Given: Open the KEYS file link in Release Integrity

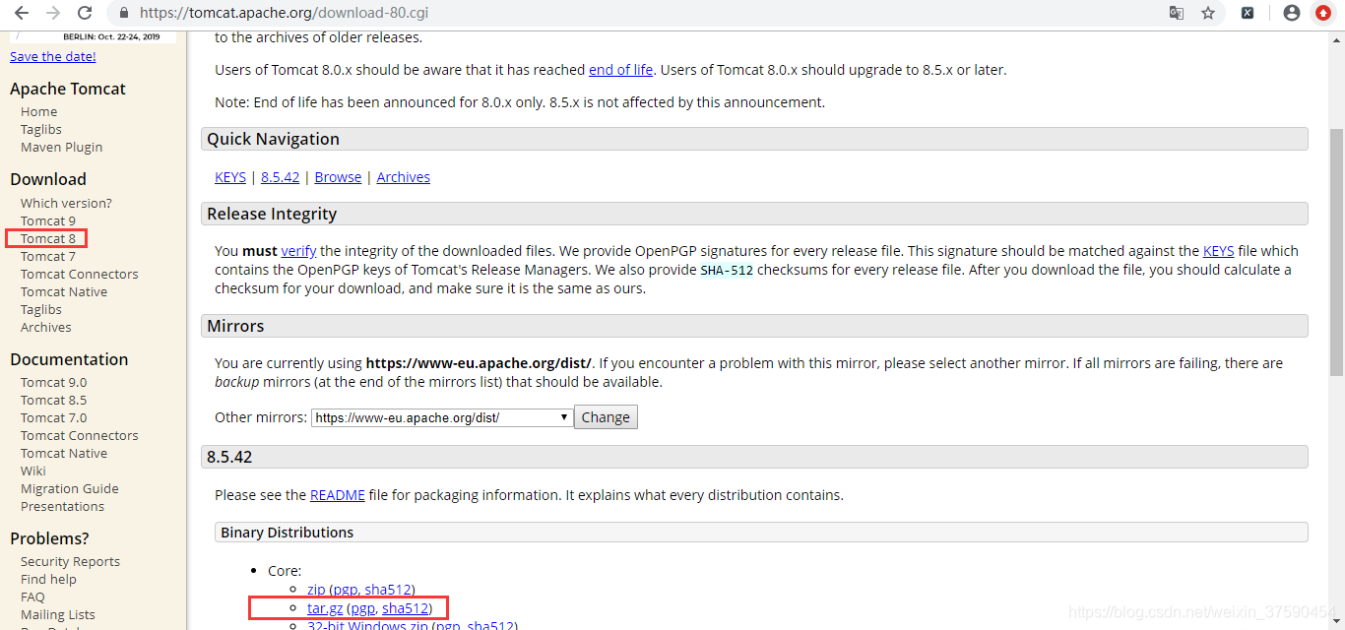Looking at the screenshot, I should [1219, 251].
